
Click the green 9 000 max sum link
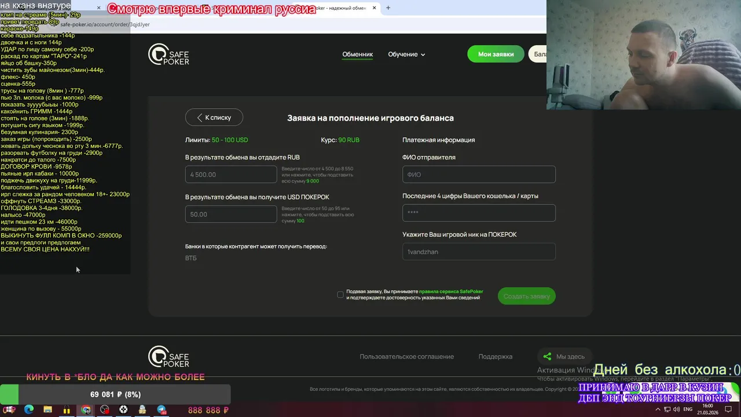[313, 181]
